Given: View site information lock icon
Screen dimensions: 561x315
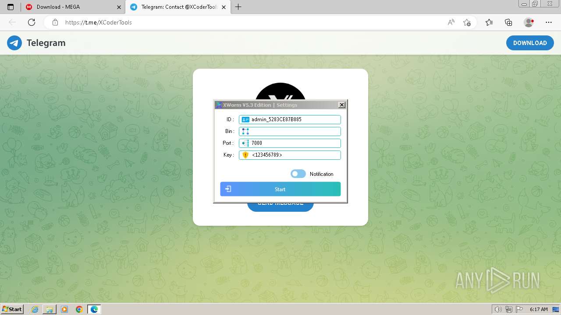Looking at the screenshot, I should pyautogui.click(x=55, y=22).
